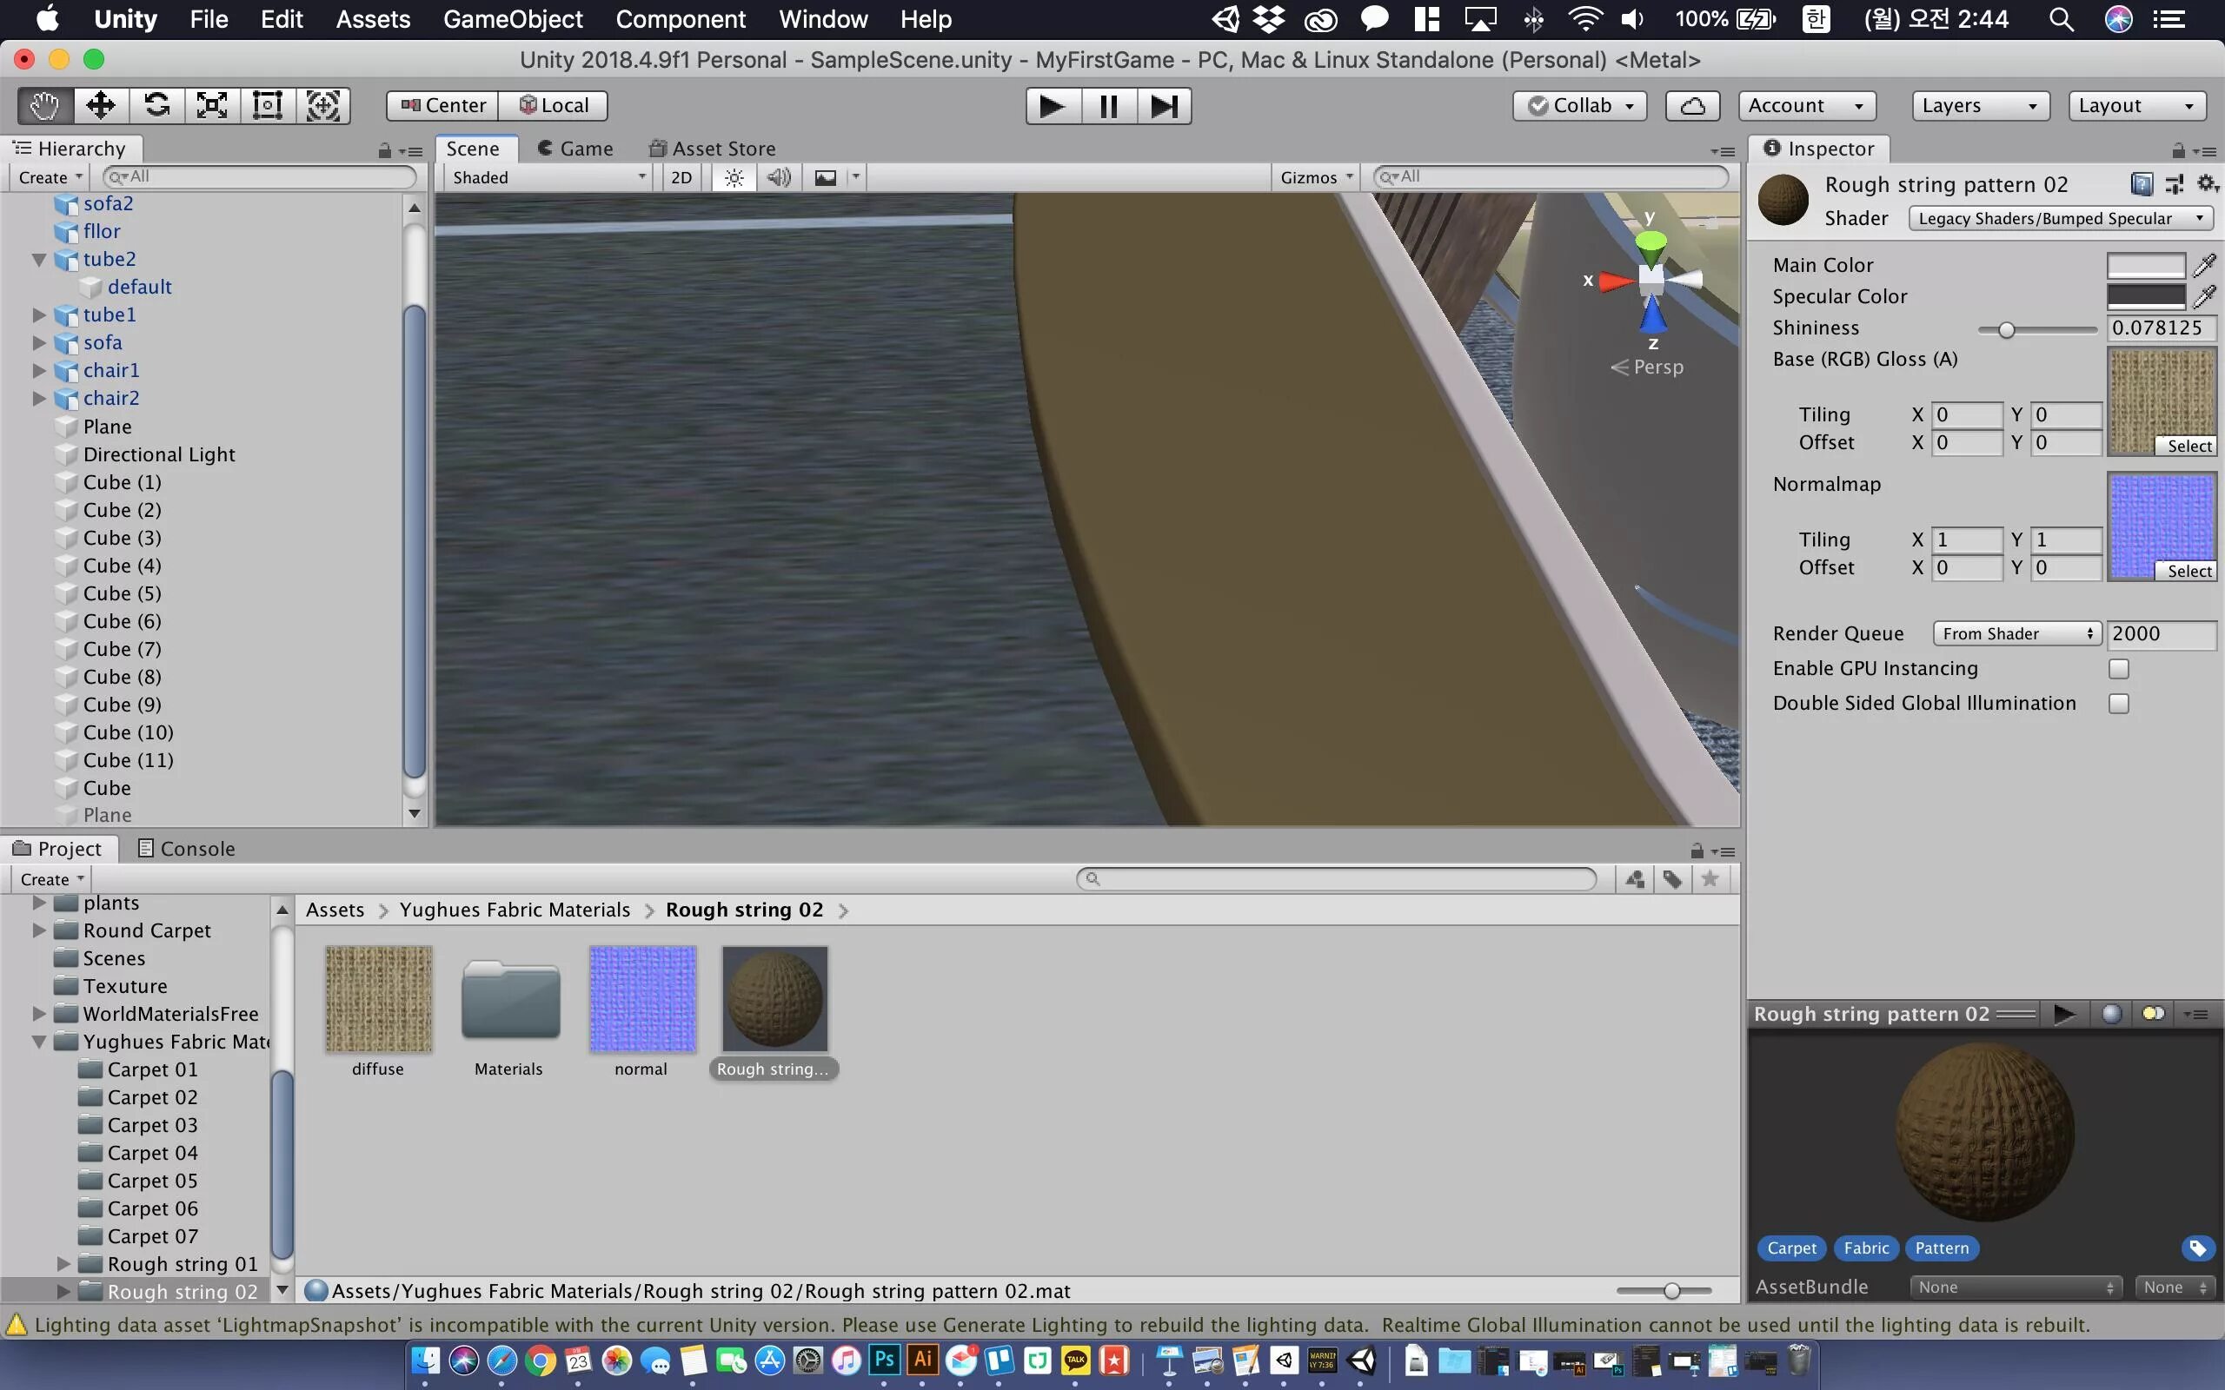Open the GameObject menu
The width and height of the screenshot is (2225, 1390).
click(512, 19)
